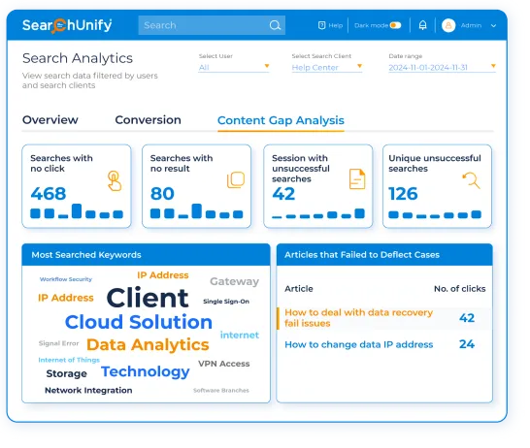Open the notifications bell
The image size is (530, 448).
pyautogui.click(x=422, y=25)
